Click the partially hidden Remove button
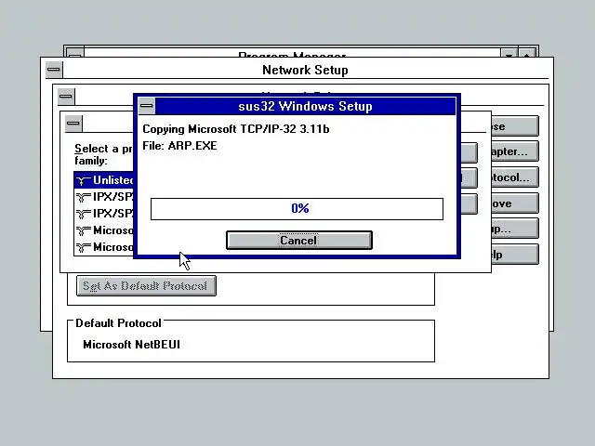The image size is (595, 446). pos(515,203)
